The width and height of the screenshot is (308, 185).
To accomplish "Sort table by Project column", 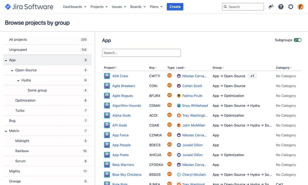I will (x=110, y=68).
